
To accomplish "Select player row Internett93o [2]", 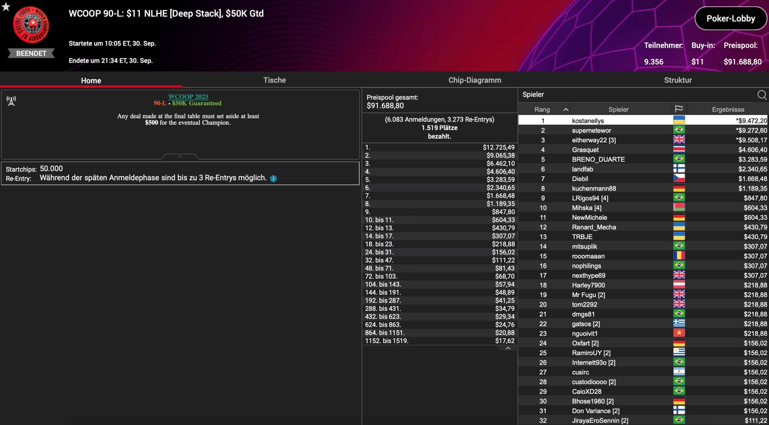I will tap(643, 362).
